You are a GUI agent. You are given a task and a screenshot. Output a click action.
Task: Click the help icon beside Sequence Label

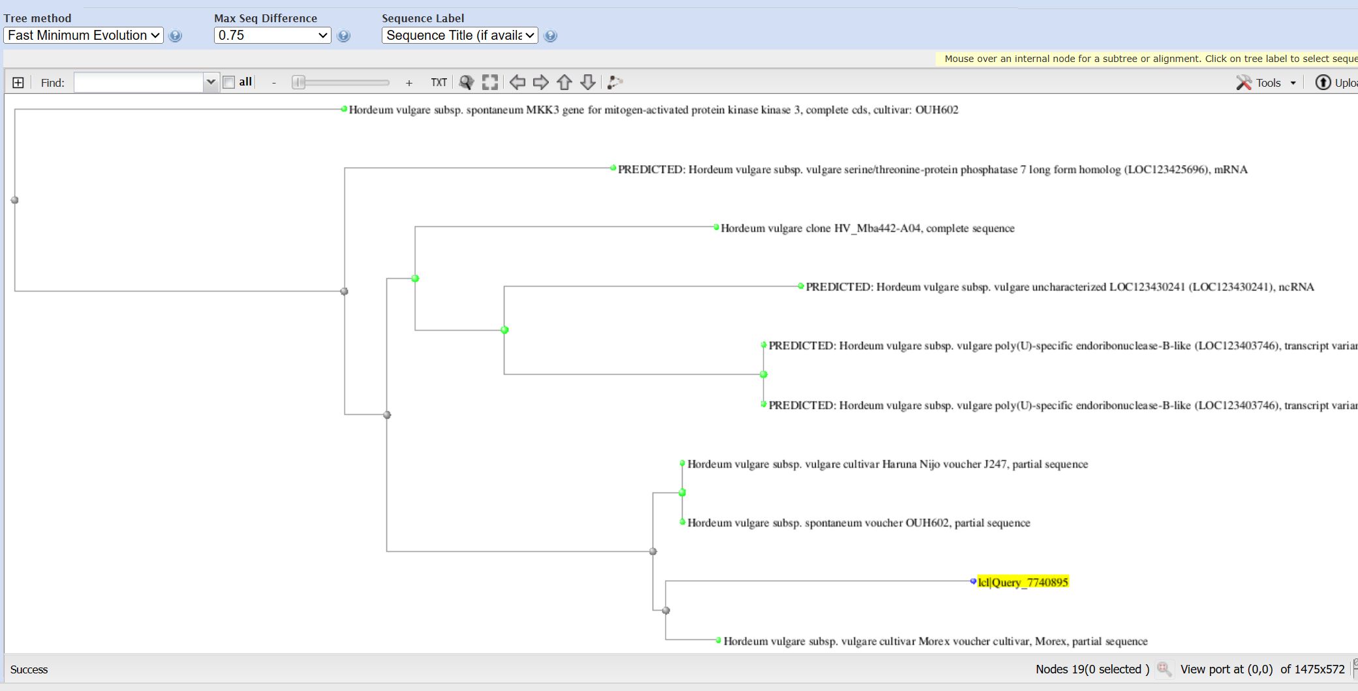point(551,36)
